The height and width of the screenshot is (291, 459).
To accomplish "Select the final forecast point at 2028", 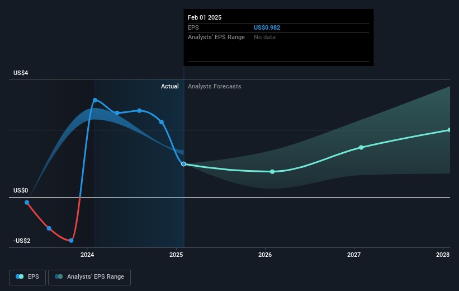I will point(449,130).
